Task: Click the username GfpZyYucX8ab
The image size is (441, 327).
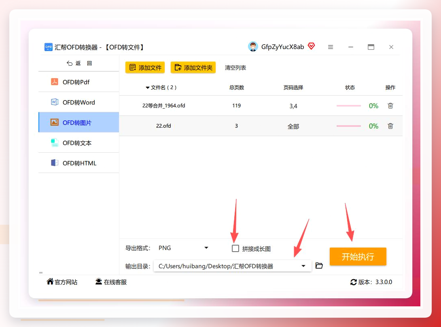Action: coord(283,47)
